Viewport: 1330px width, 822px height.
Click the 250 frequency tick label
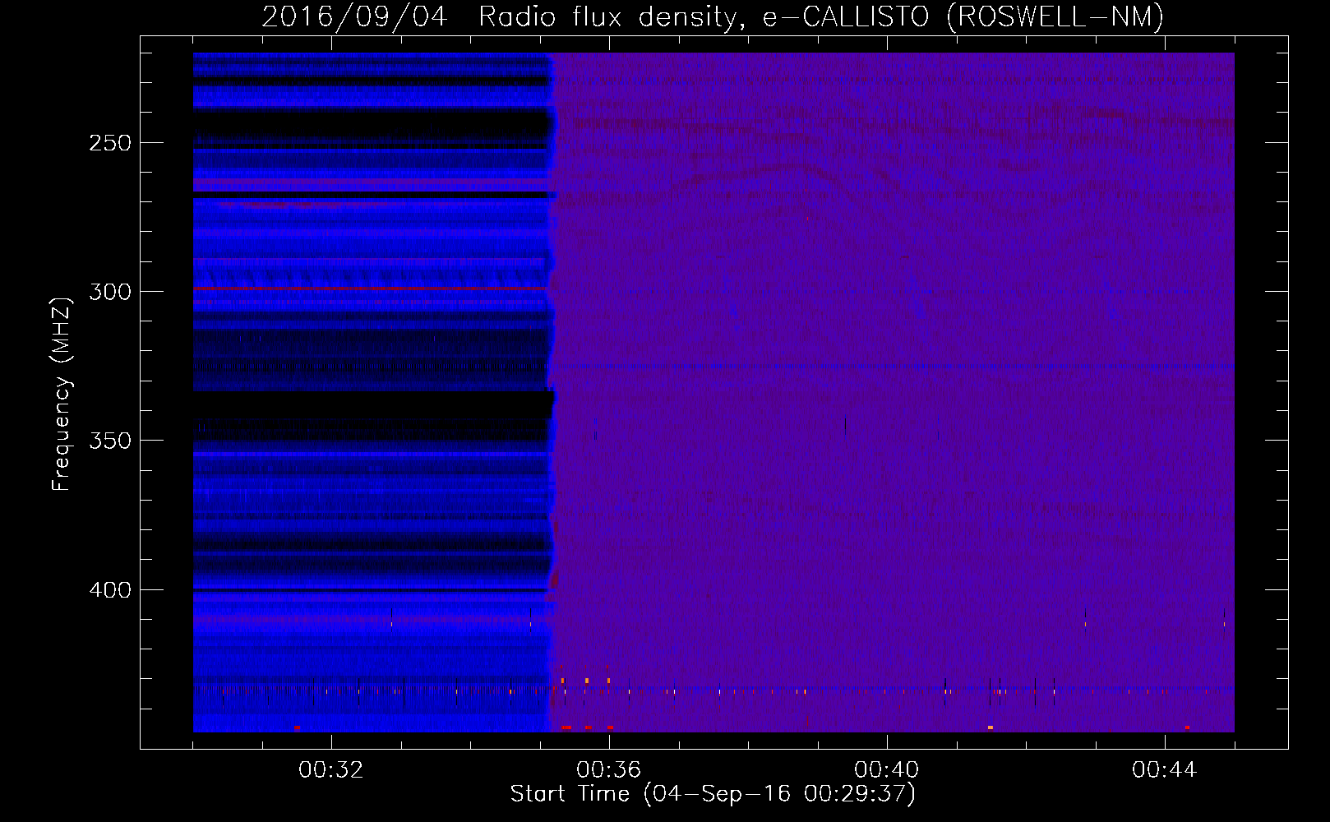pyautogui.click(x=110, y=143)
